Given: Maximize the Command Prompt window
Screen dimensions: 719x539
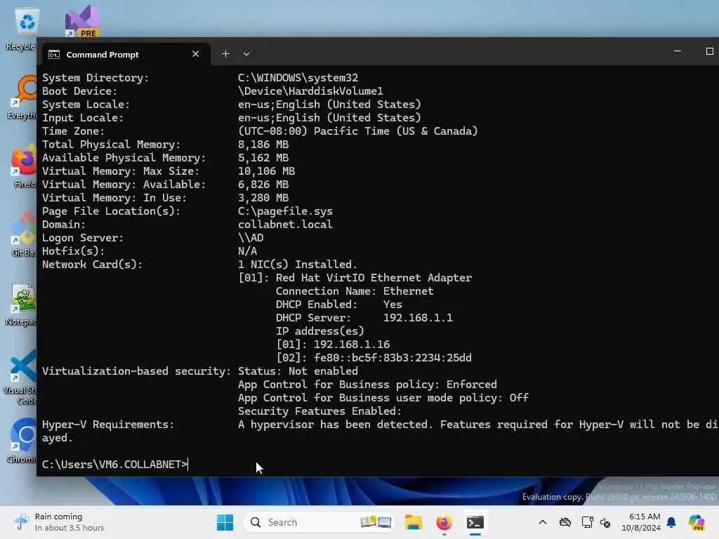Looking at the screenshot, I should (x=709, y=51).
